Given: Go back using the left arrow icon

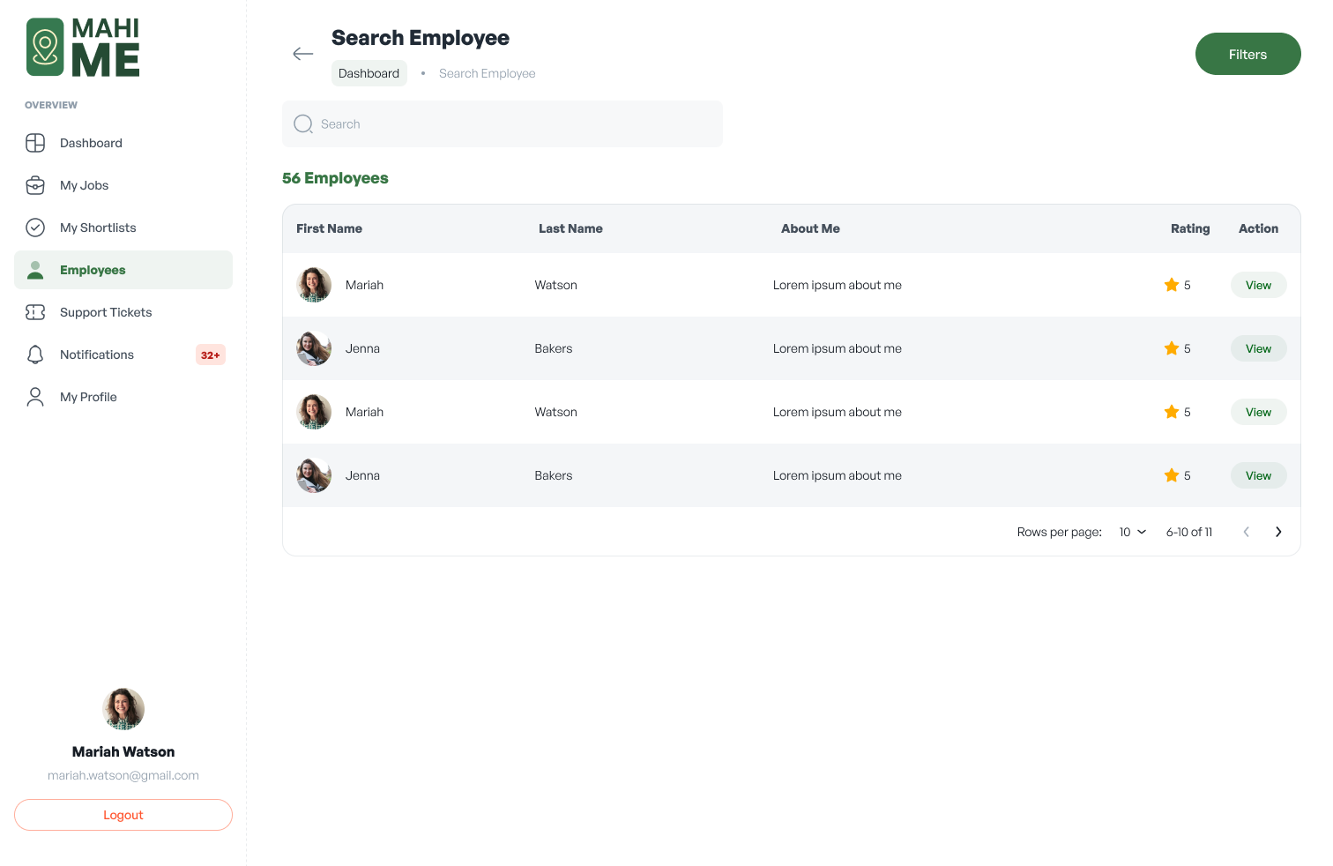Looking at the screenshot, I should point(303,54).
